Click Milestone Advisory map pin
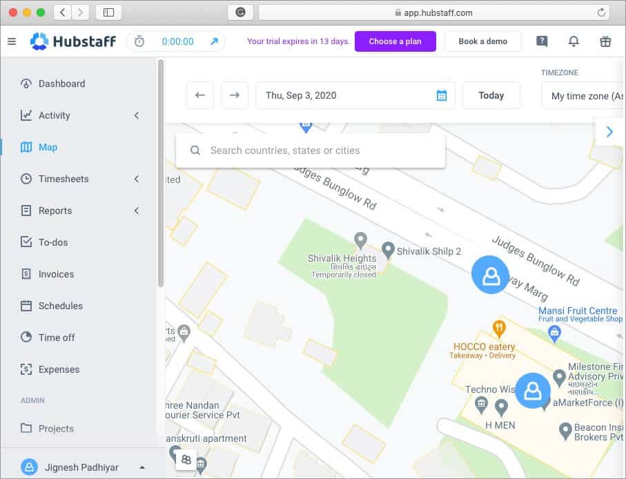 tap(559, 378)
